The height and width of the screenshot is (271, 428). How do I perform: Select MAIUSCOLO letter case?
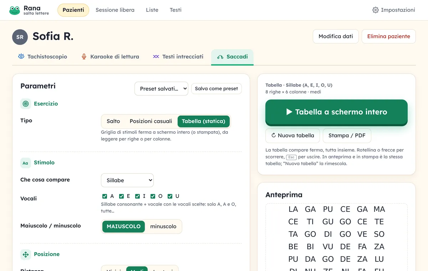pyautogui.click(x=123, y=226)
